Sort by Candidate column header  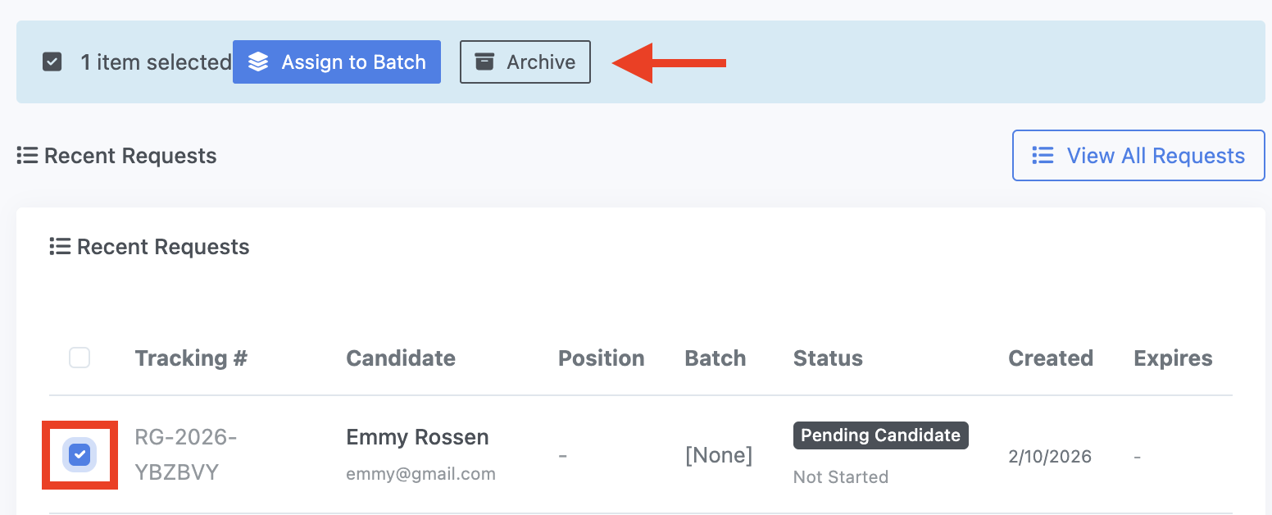(x=401, y=358)
